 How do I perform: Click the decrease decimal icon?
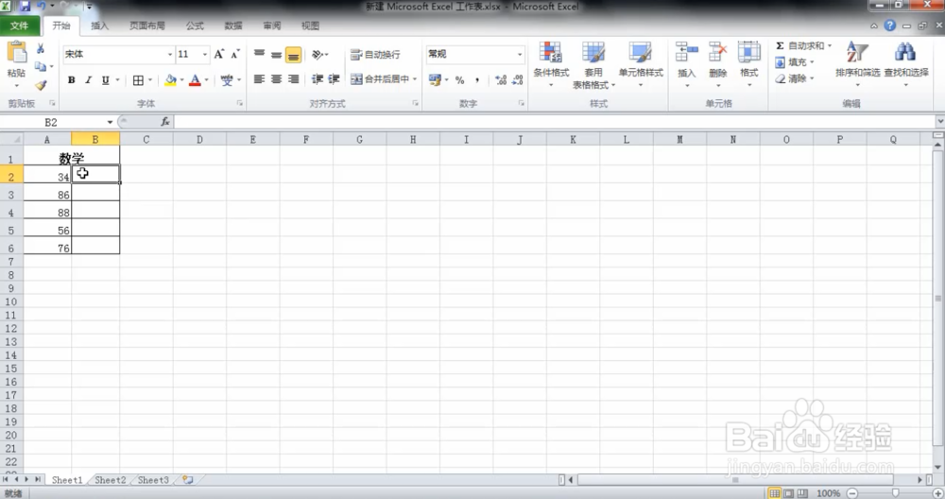tap(517, 79)
